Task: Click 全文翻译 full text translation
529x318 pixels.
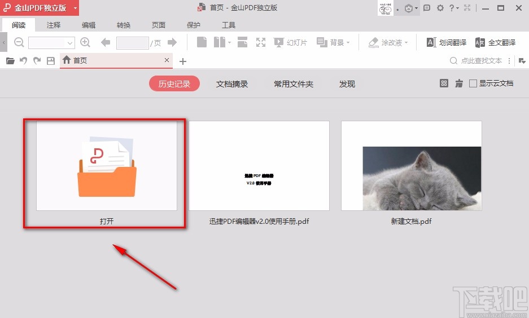Action: tap(495, 42)
